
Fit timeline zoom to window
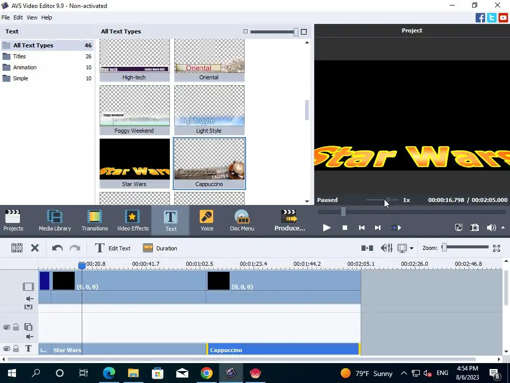pyautogui.click(x=497, y=248)
